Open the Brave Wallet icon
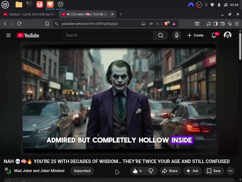The width and height of the screenshot is (242, 182). click(223, 24)
